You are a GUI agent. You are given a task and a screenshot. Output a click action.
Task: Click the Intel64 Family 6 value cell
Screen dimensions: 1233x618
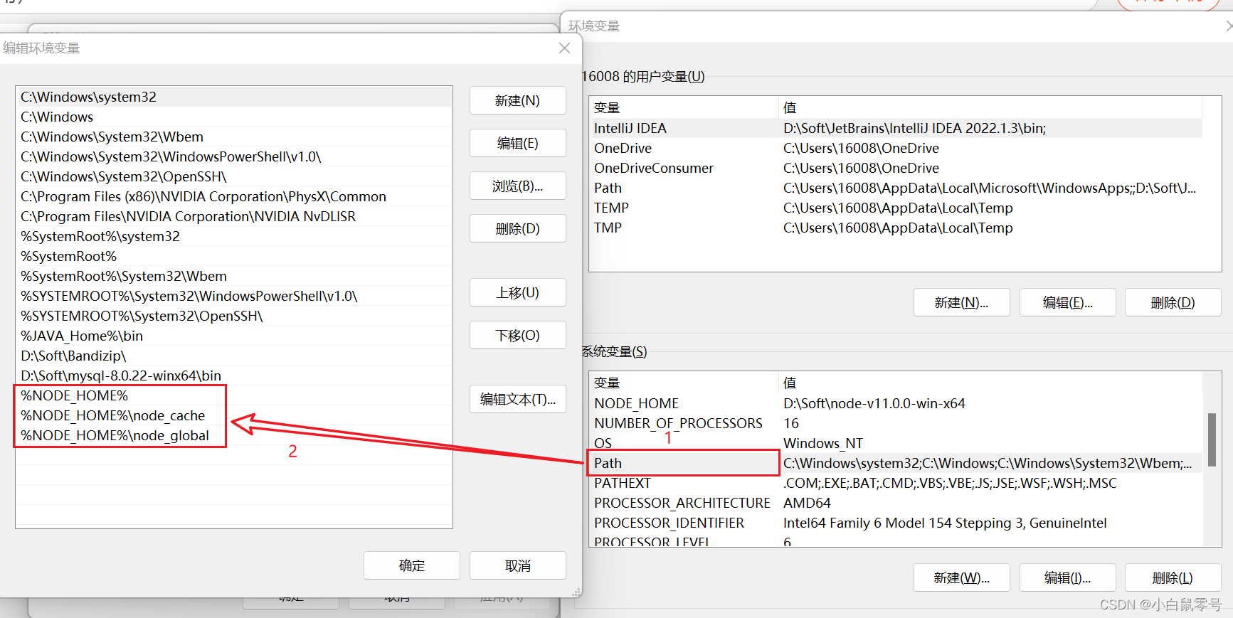(945, 523)
